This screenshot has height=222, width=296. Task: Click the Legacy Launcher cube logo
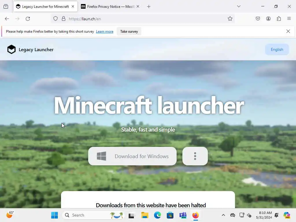[12, 49]
